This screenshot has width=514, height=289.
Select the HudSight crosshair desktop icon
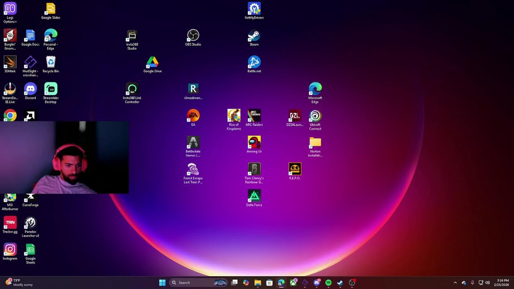point(31,66)
